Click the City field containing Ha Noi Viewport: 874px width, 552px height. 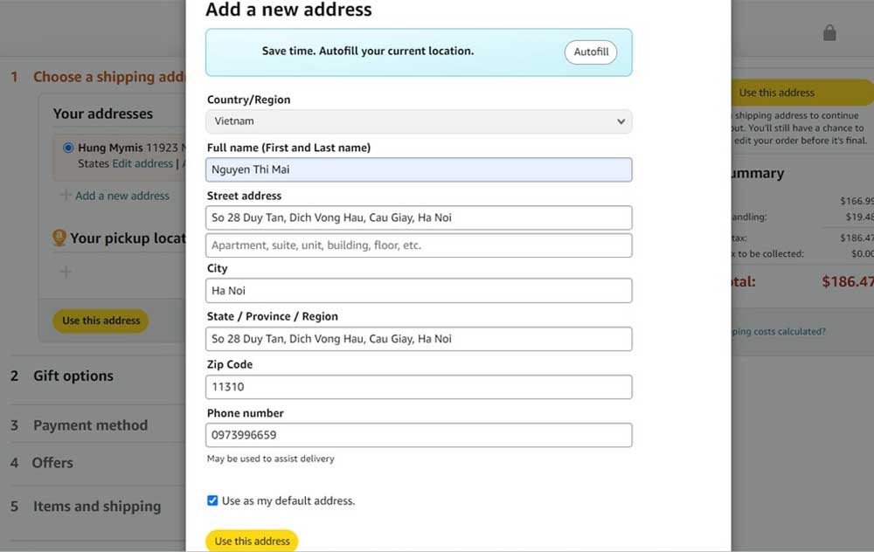[419, 291]
